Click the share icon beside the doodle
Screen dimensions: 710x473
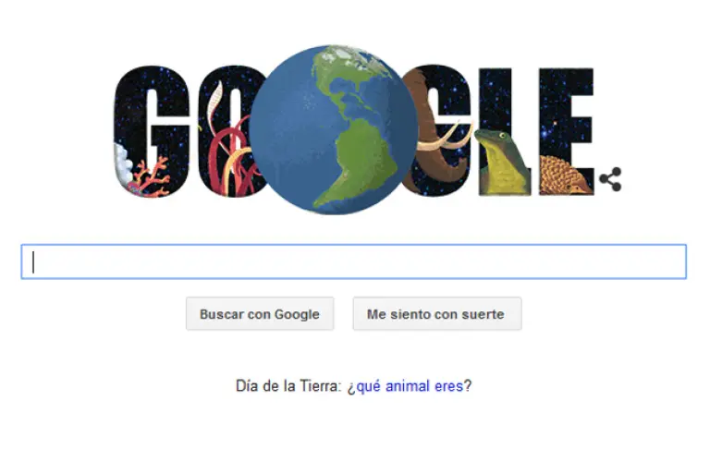610,179
